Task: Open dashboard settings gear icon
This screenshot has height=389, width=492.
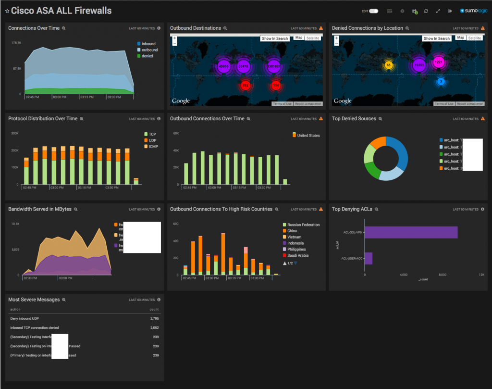Action: [402, 11]
